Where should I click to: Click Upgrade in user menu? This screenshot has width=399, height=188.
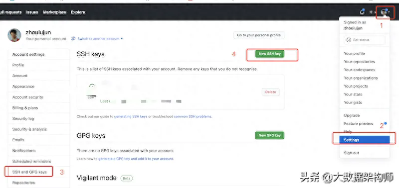click(365, 115)
